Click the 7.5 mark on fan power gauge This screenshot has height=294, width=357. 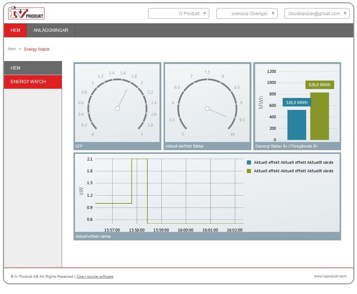click(207, 72)
